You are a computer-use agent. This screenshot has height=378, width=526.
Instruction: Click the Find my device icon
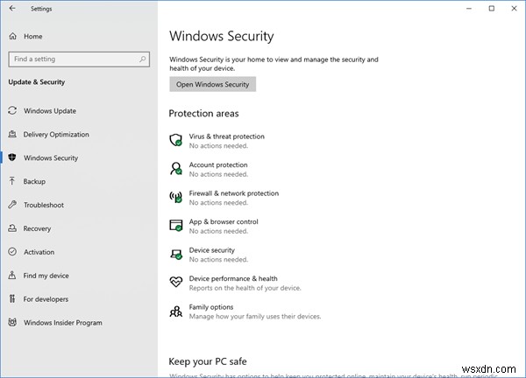click(12, 276)
